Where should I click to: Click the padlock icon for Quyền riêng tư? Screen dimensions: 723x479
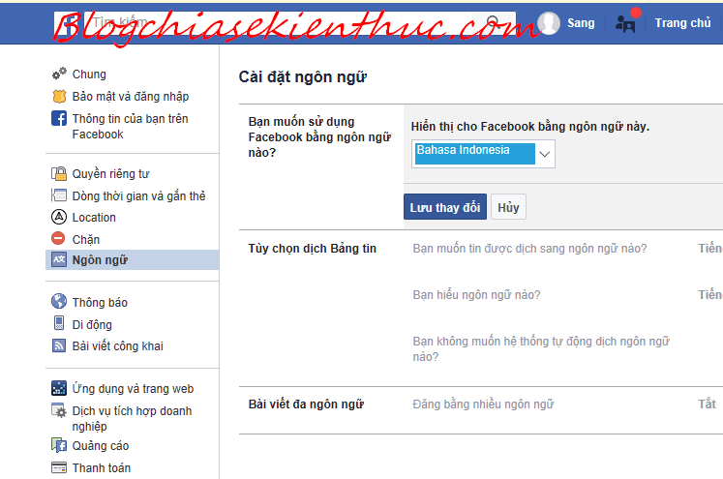59,174
